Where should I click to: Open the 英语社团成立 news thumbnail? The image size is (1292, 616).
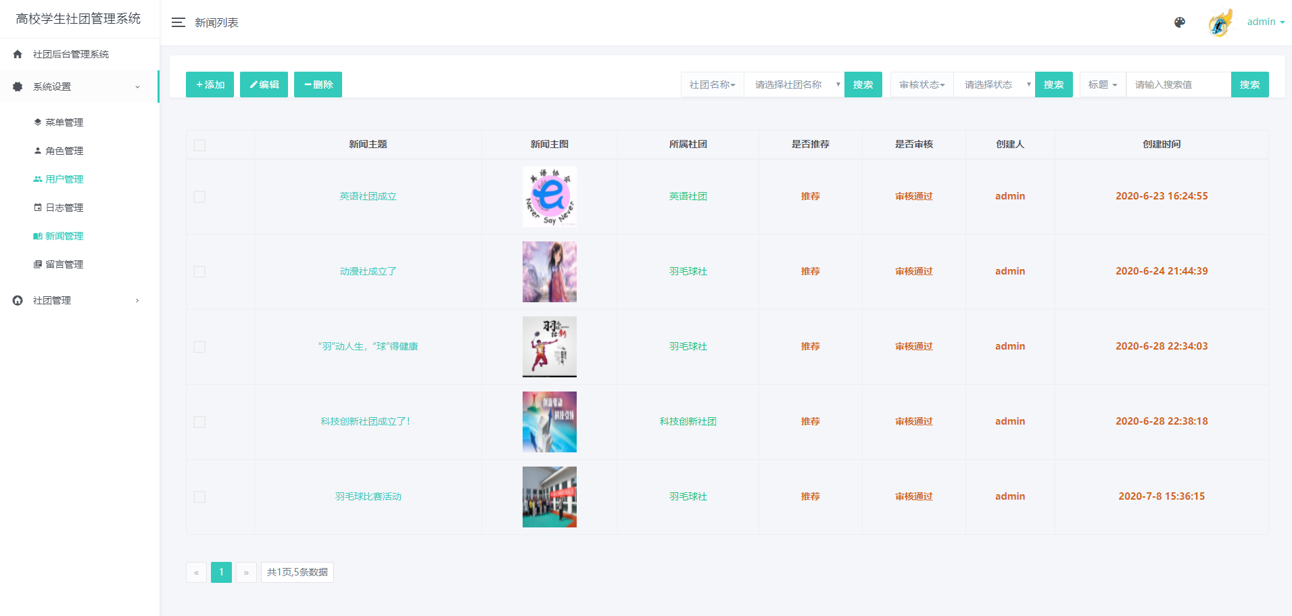(x=550, y=197)
